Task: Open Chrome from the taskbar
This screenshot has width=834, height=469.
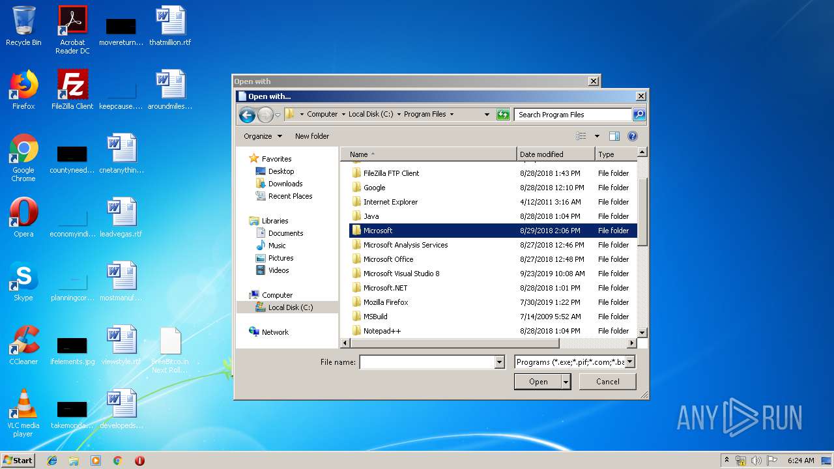Action: coord(118,461)
